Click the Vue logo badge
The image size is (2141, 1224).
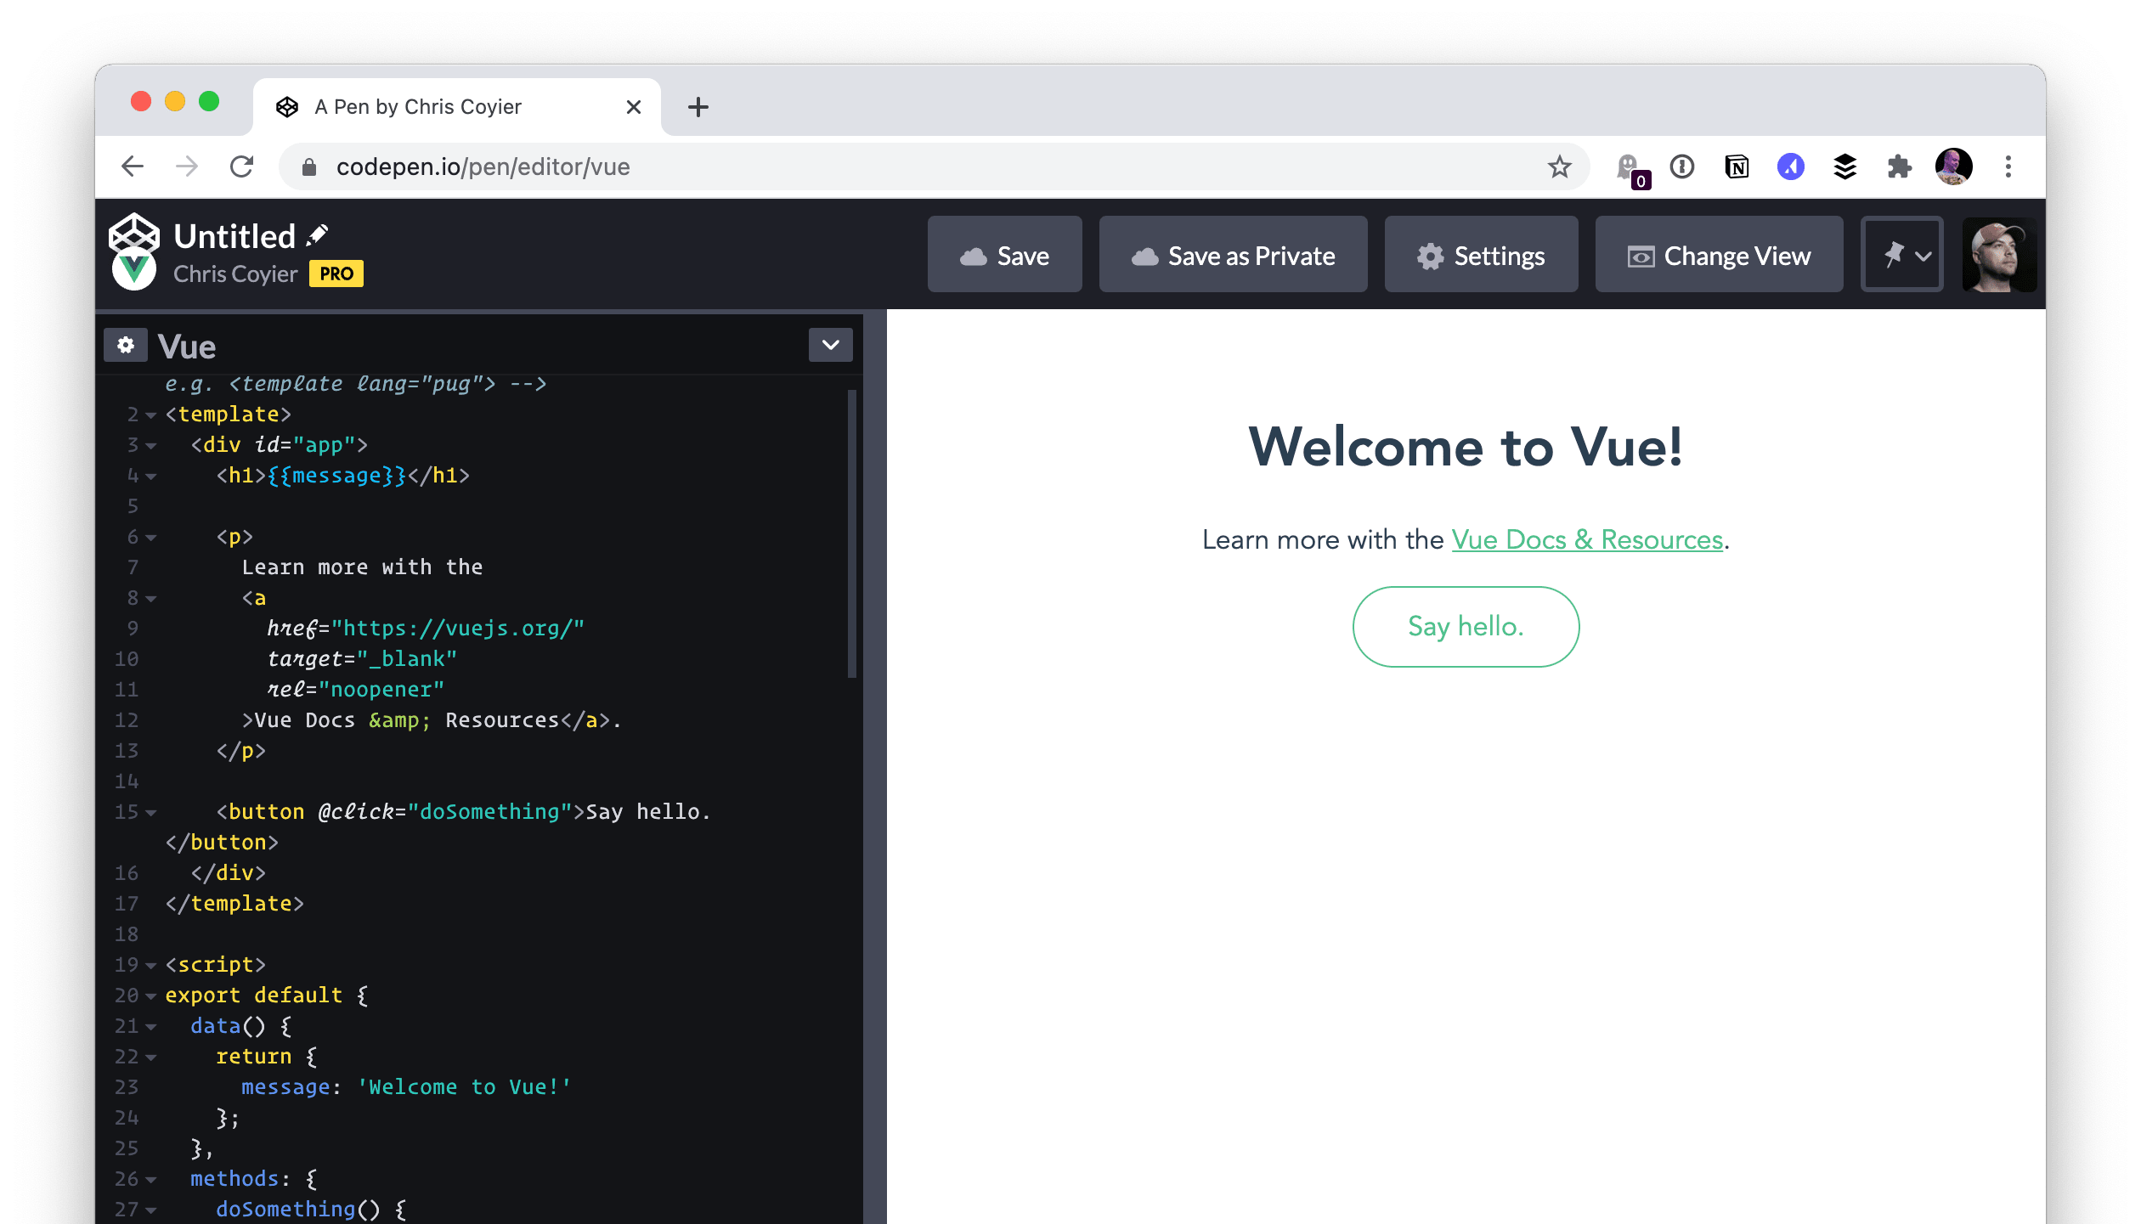(134, 270)
